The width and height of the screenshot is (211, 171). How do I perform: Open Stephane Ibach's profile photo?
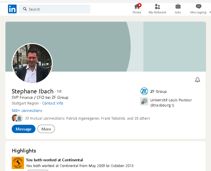(32, 63)
